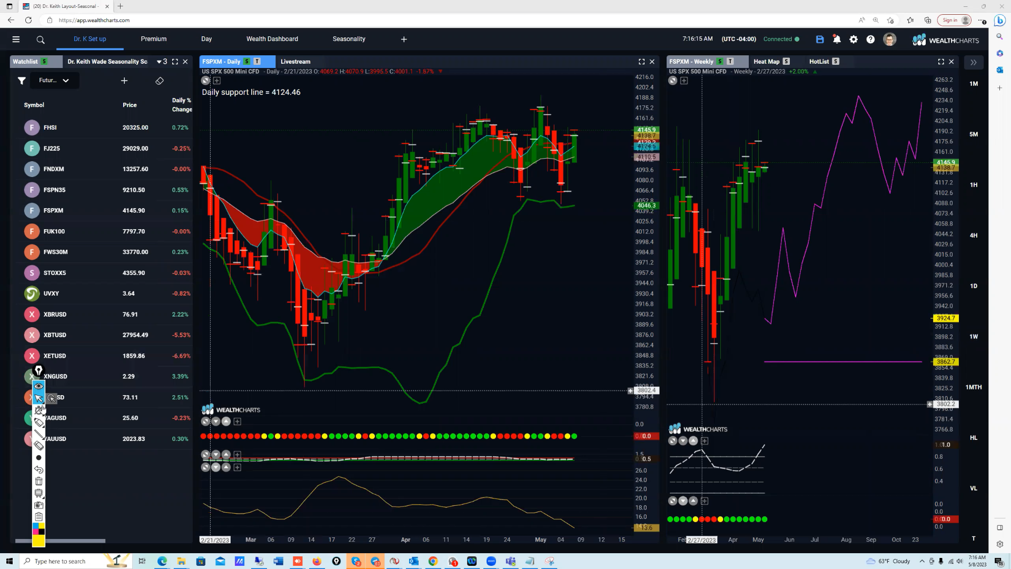This screenshot has height=569, width=1011.
Task: Open the Futur... watchlist category dropdown
Action: 54,81
